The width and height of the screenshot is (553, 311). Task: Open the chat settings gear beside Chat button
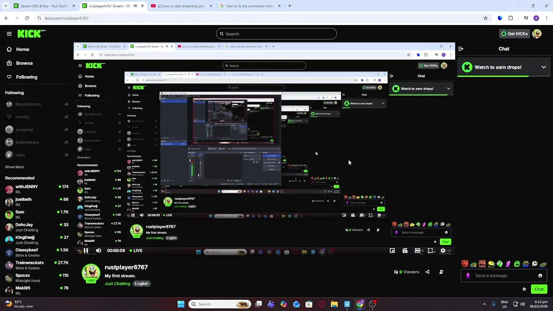(524, 289)
